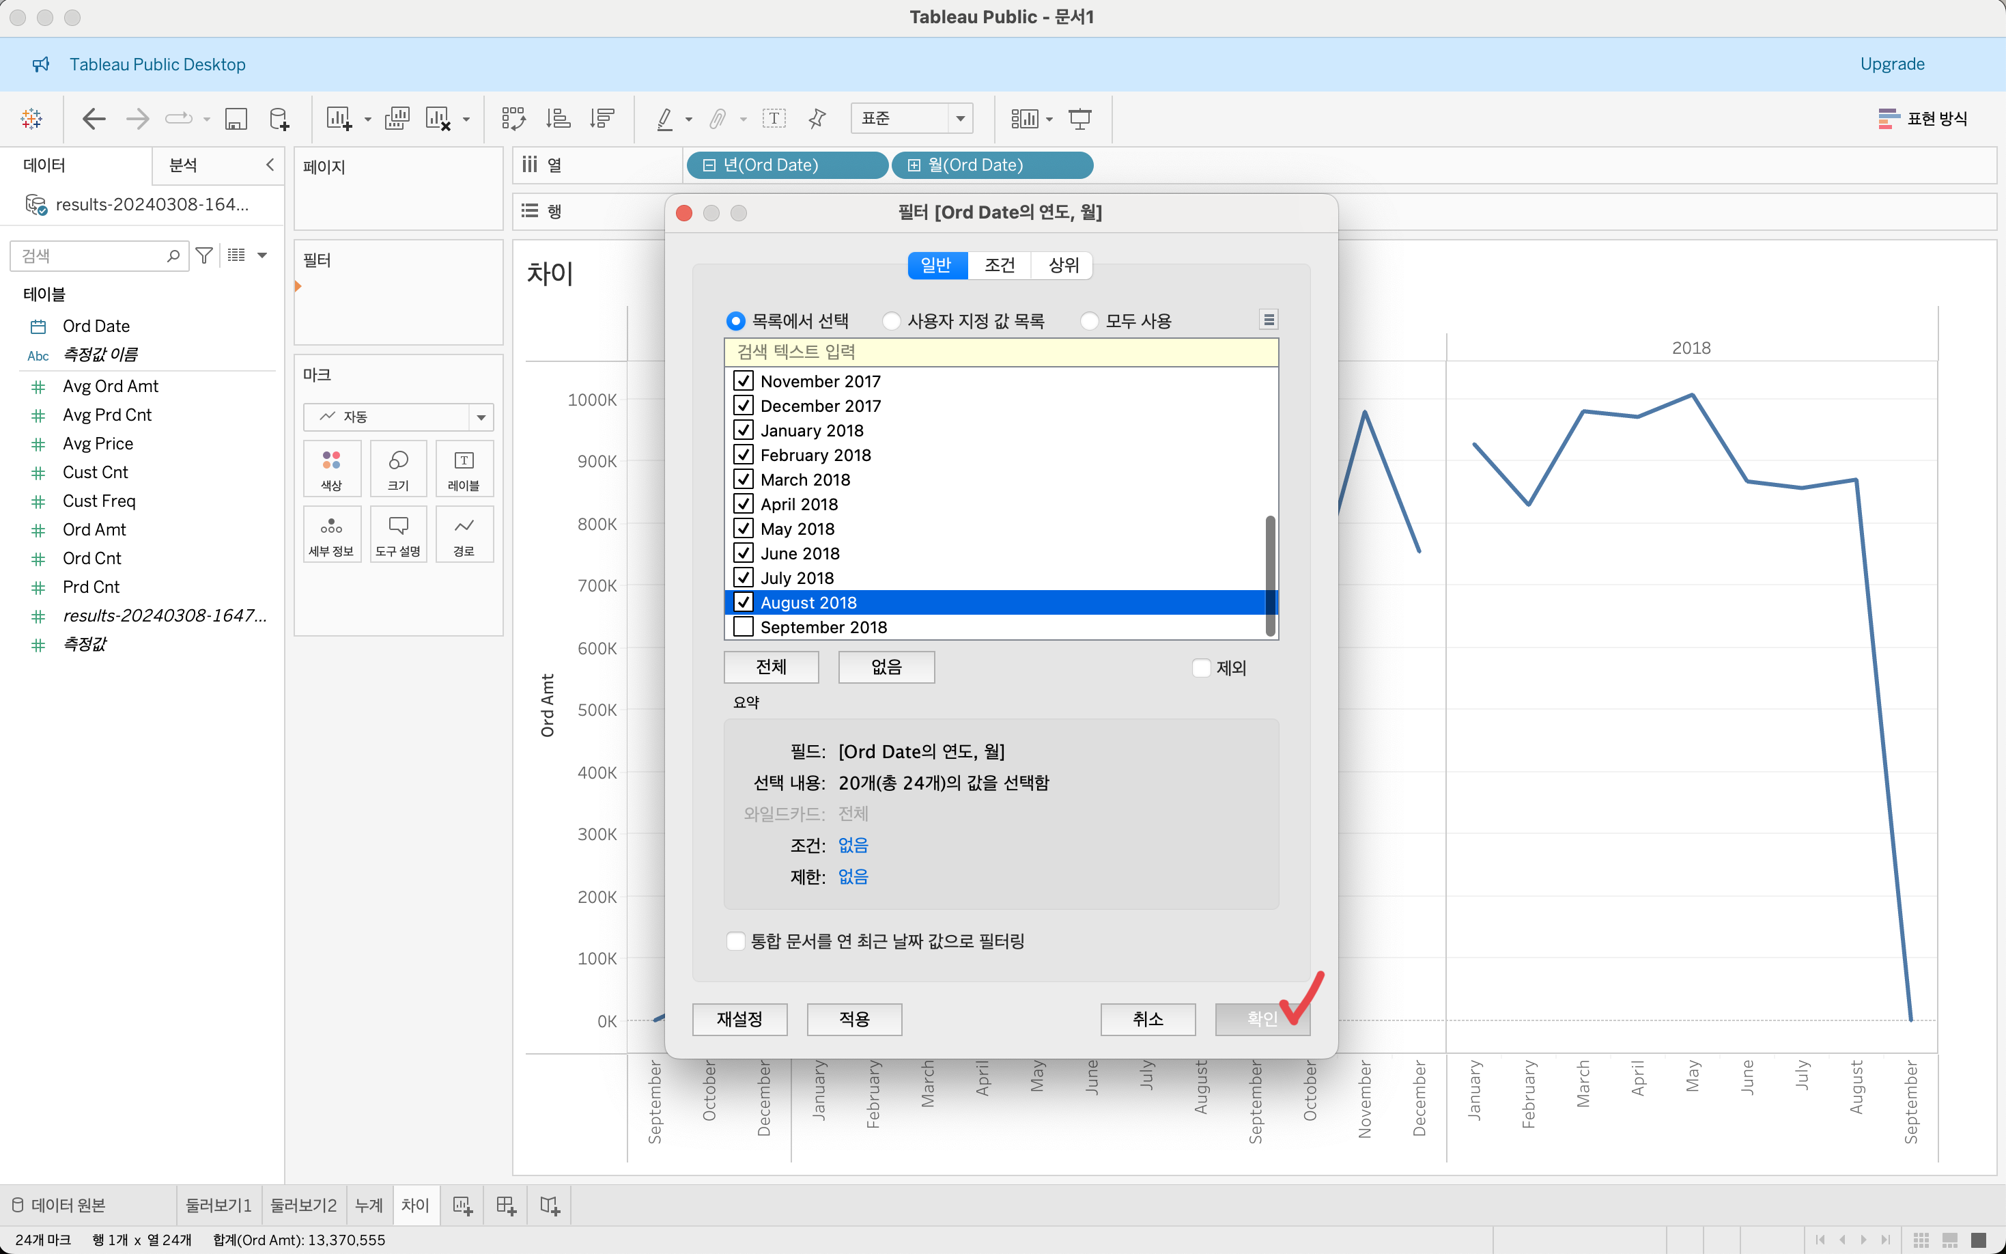Click the swap rows and columns icon
The image size is (2006, 1254).
(x=513, y=119)
